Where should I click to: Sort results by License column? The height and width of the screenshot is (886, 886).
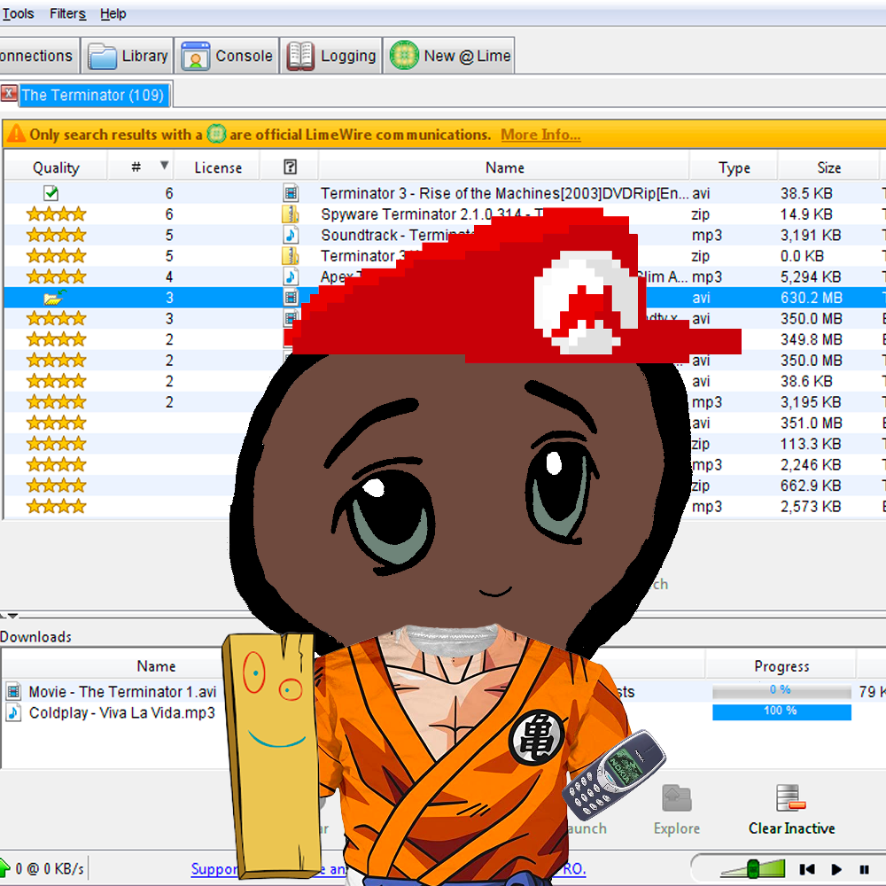pyautogui.click(x=218, y=167)
